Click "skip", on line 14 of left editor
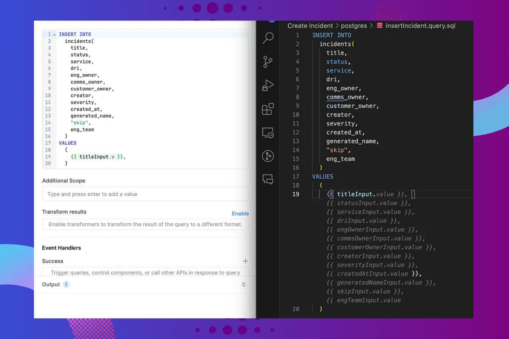The image size is (509, 339). (81, 122)
